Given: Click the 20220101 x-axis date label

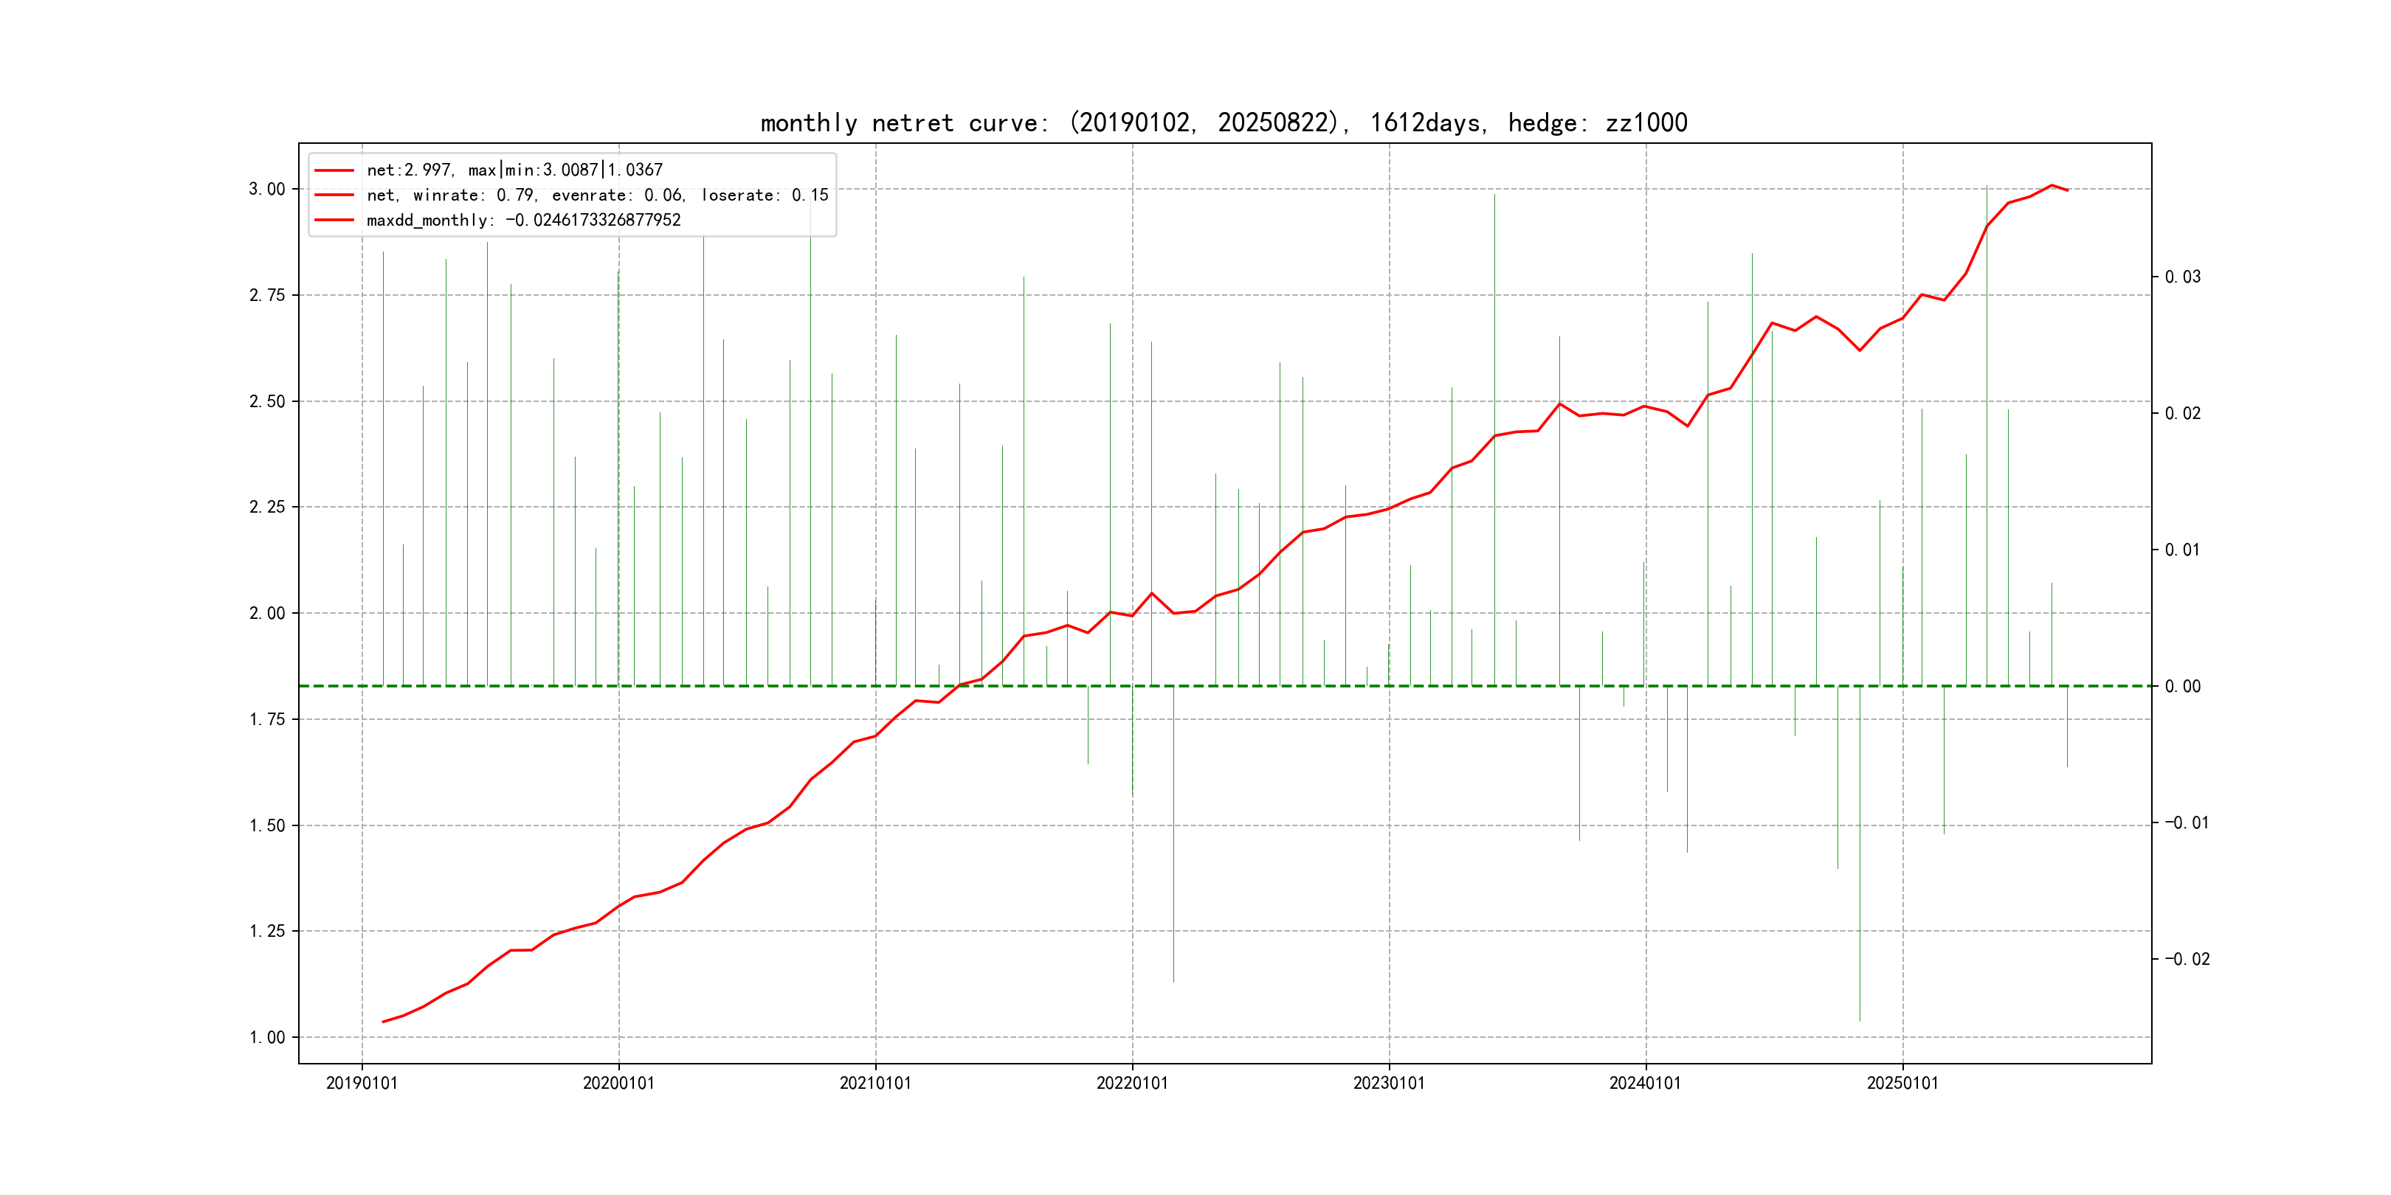Looking at the screenshot, I should [x=1131, y=1084].
